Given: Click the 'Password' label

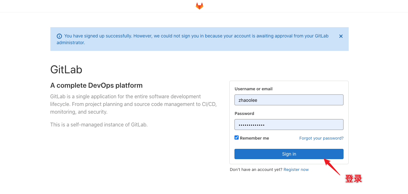Looking at the screenshot, I should point(244,114).
